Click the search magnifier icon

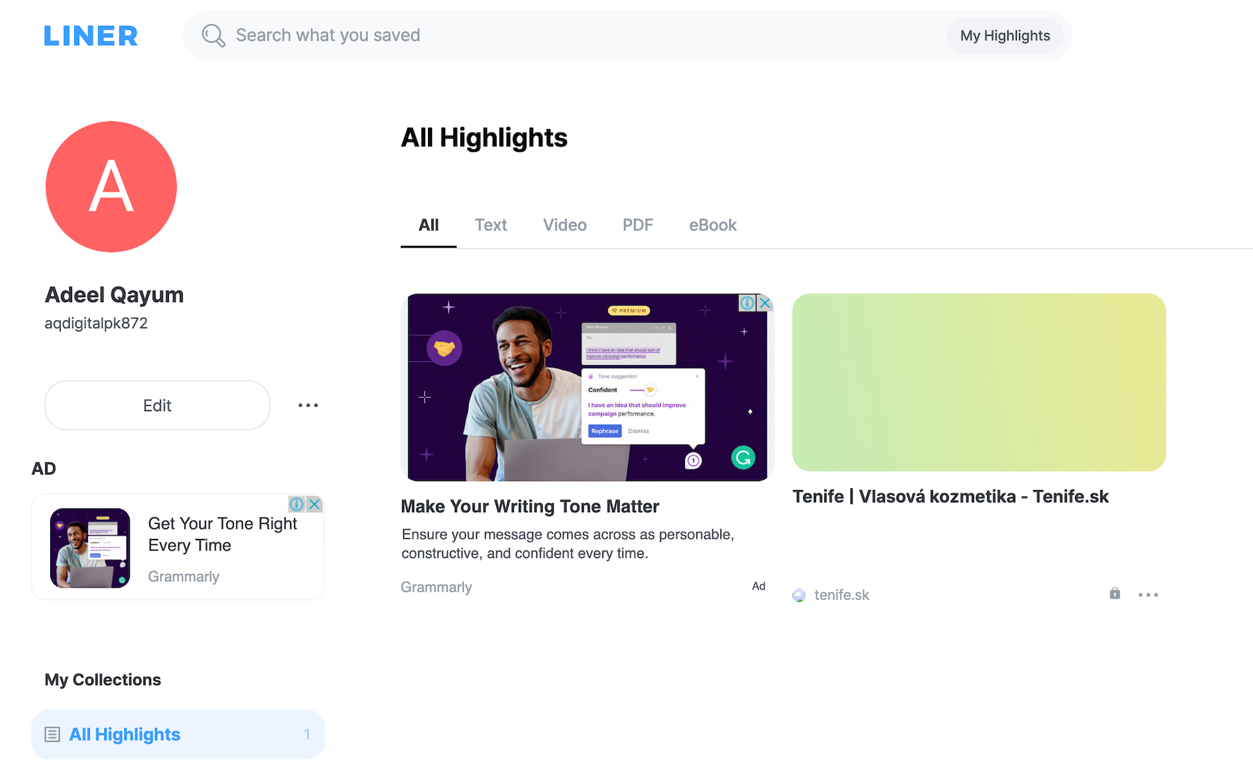point(213,36)
